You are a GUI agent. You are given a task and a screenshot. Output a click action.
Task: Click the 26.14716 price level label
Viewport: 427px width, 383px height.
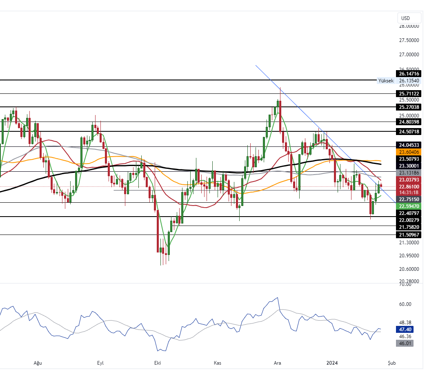click(409, 74)
